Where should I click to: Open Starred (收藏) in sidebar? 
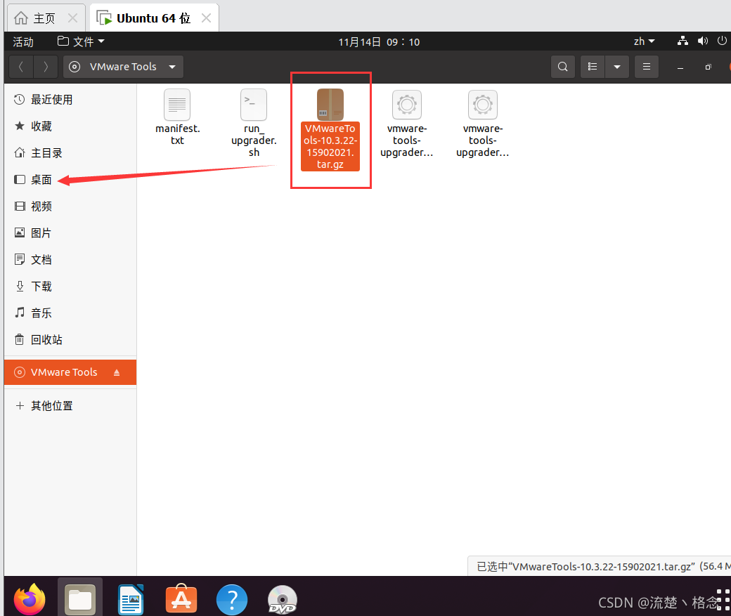click(x=70, y=126)
